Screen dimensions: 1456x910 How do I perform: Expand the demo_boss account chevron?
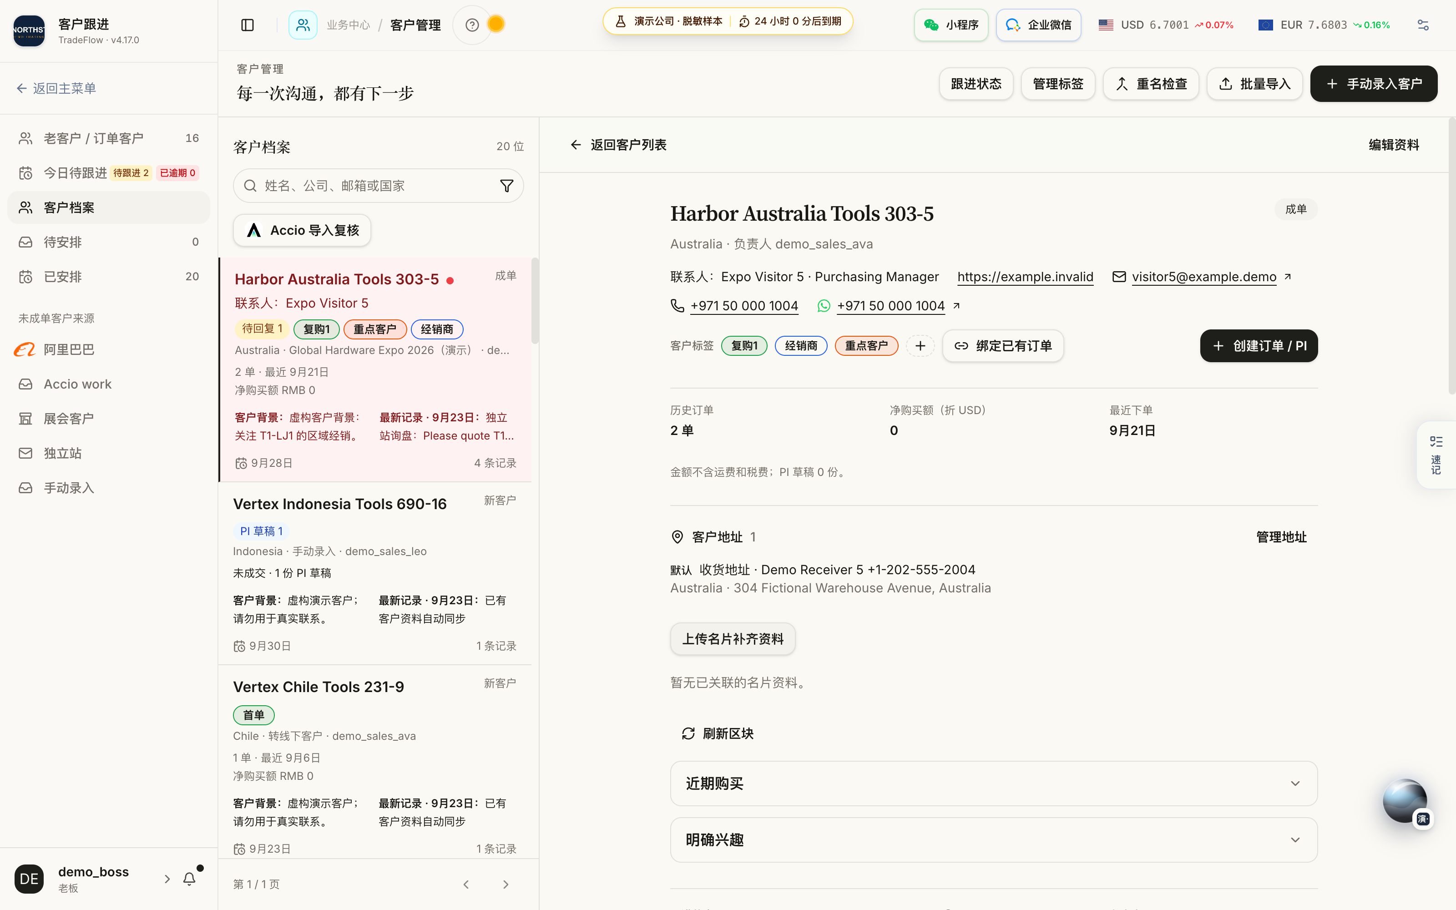pos(167,879)
